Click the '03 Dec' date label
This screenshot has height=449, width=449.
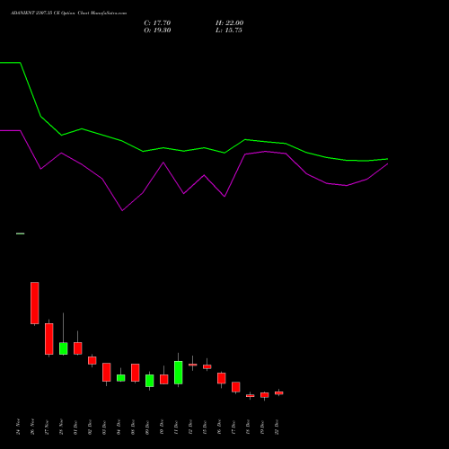tap(104, 427)
